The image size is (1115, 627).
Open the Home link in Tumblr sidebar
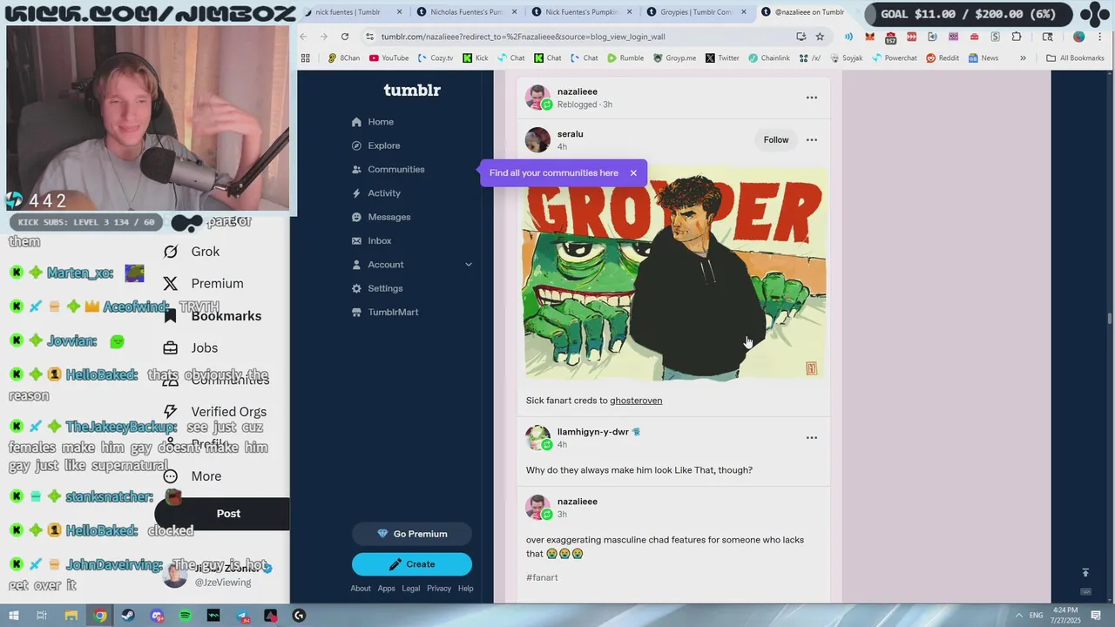373,122
